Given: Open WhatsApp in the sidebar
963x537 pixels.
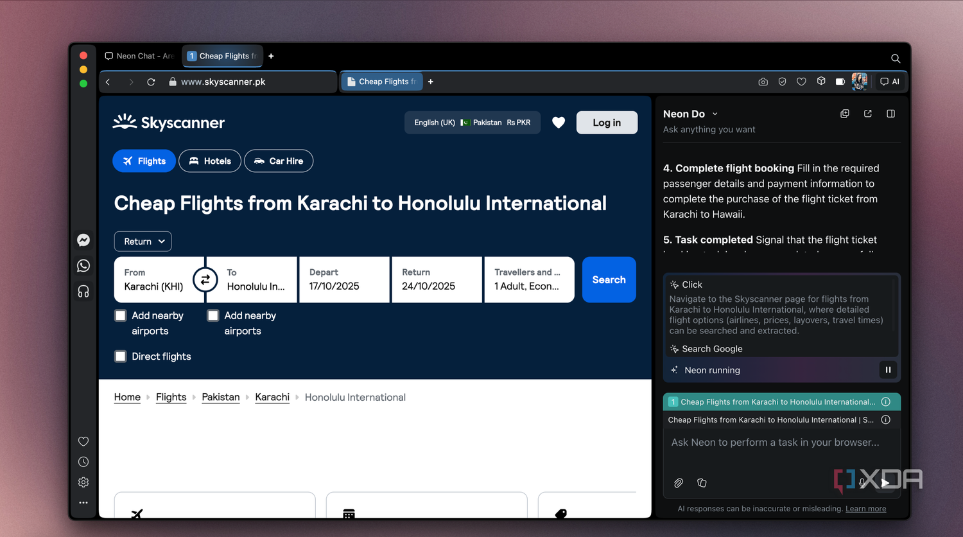Looking at the screenshot, I should point(83,266).
